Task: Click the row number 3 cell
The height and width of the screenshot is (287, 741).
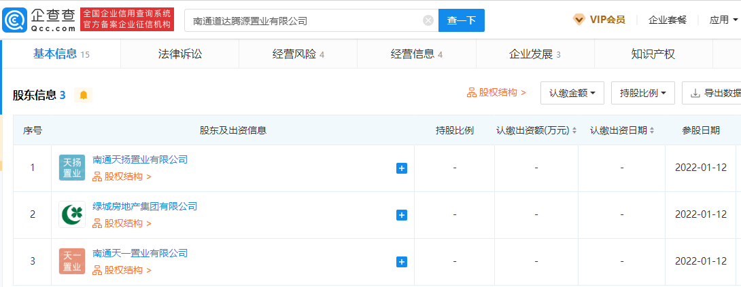Action: (x=33, y=261)
